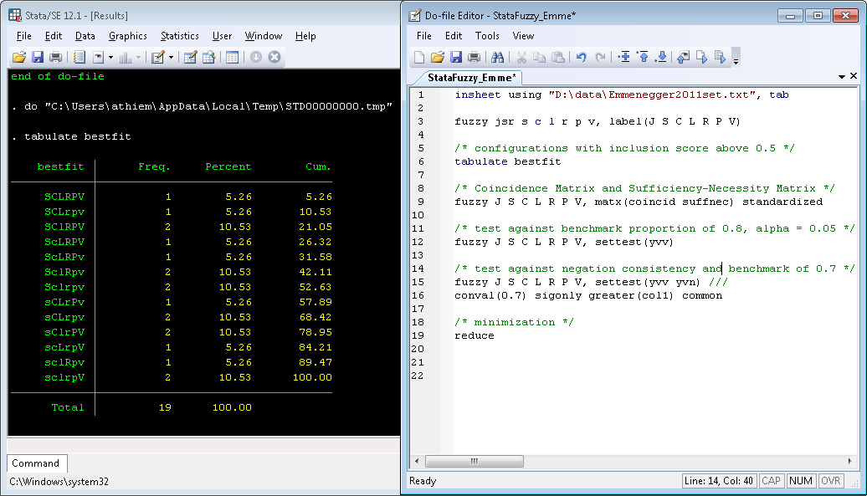Close the StataFuzzy_Emme document tab
The image size is (867, 496).
854,76
